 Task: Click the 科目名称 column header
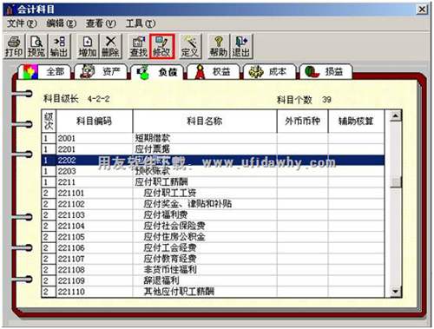pos(205,122)
